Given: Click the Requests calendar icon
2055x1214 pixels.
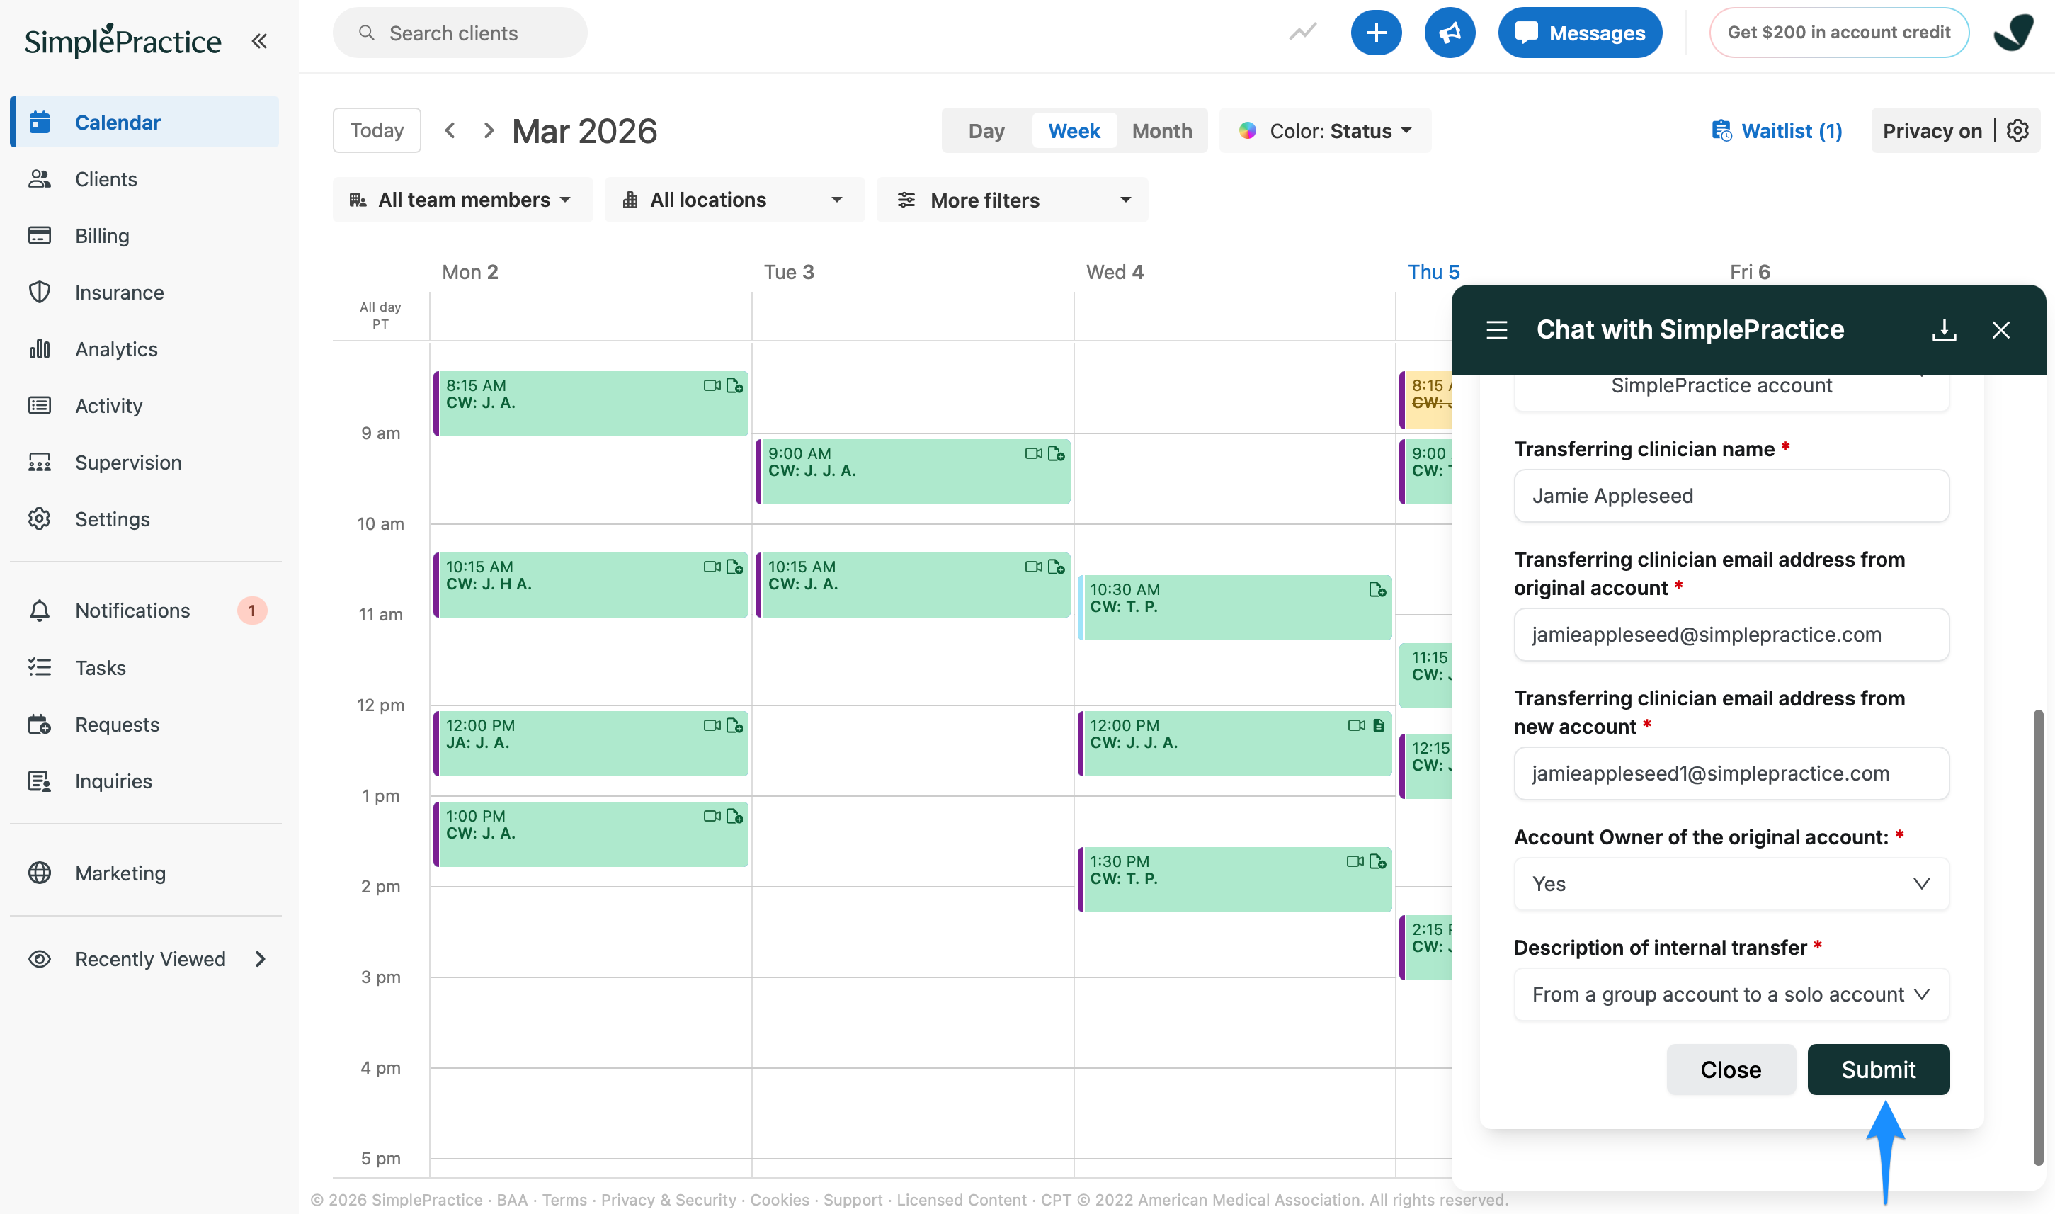Looking at the screenshot, I should pos(39,724).
